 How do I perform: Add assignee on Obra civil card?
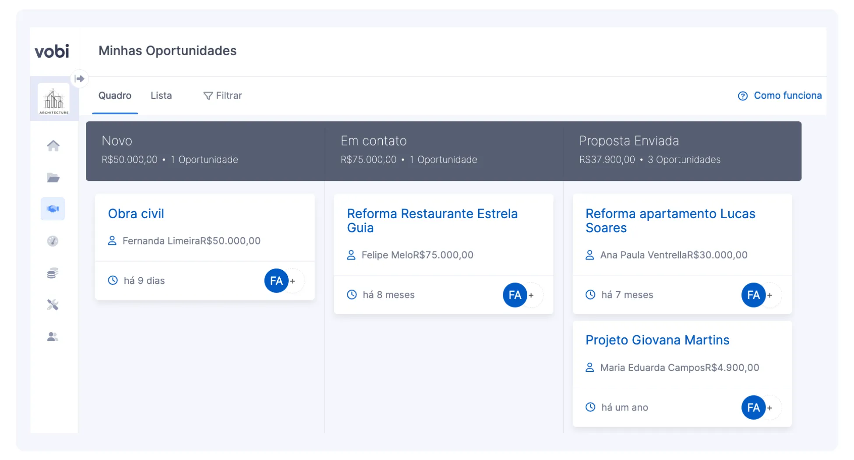[x=293, y=281]
